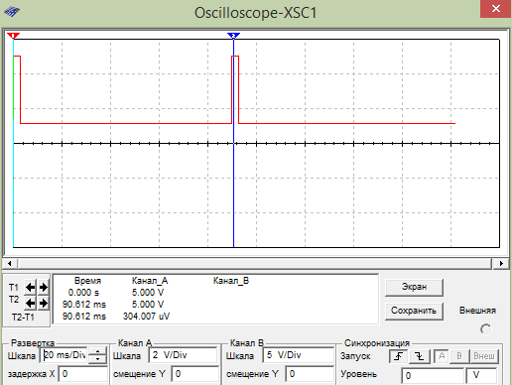The width and height of the screenshot is (512, 385).
Task: Click the horizontal scrollbar left arrow
Action: click(x=10, y=263)
